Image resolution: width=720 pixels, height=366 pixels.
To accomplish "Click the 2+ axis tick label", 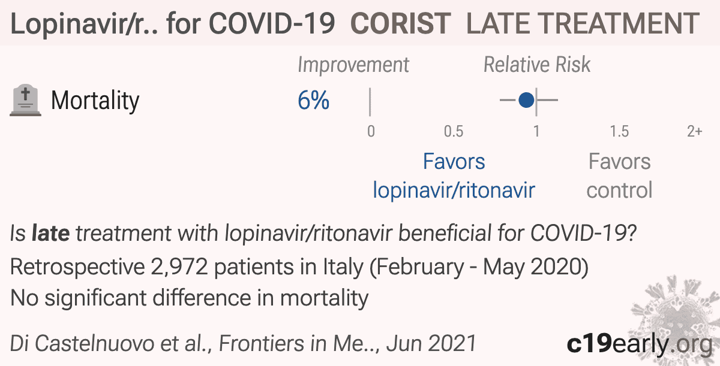I will pyautogui.click(x=694, y=131).
